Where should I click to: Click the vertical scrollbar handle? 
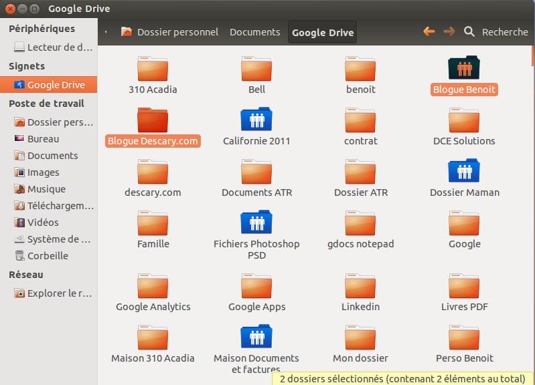533,56
